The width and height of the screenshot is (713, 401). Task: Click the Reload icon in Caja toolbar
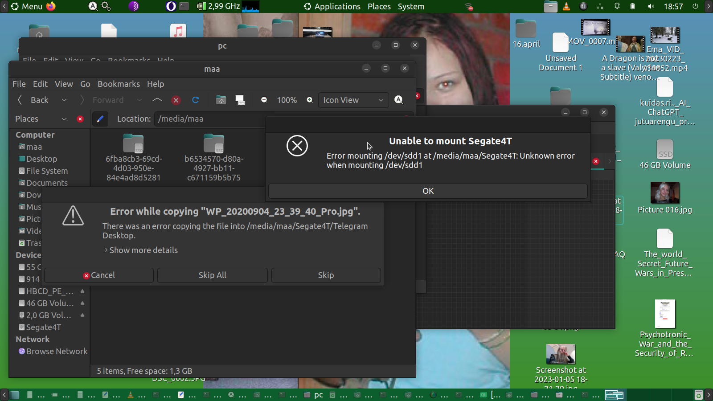[195, 100]
